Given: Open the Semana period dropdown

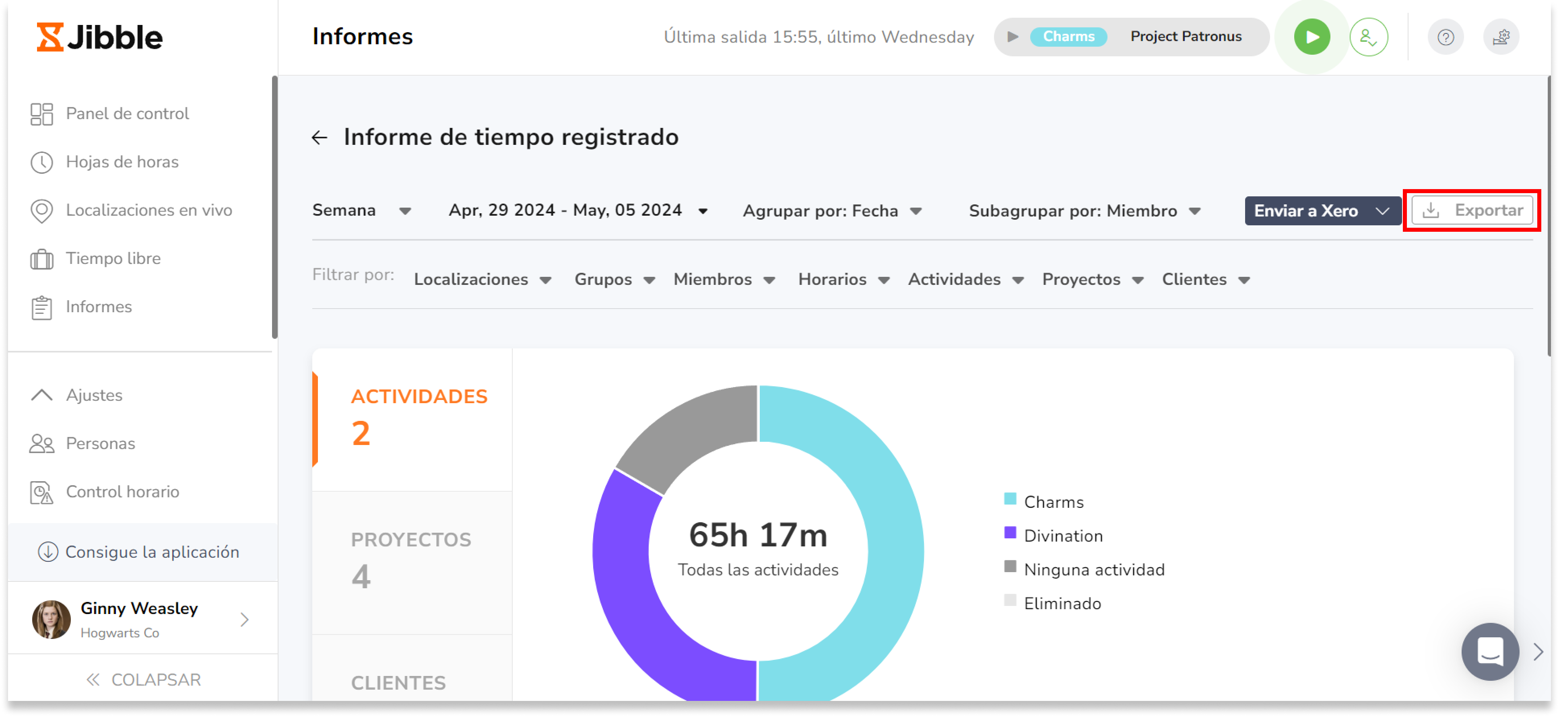Looking at the screenshot, I should tap(362, 210).
